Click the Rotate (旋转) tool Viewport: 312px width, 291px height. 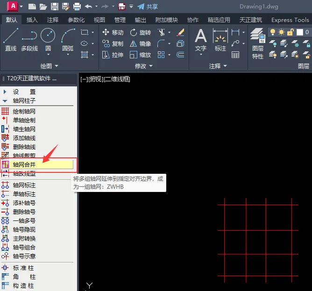[141, 32]
